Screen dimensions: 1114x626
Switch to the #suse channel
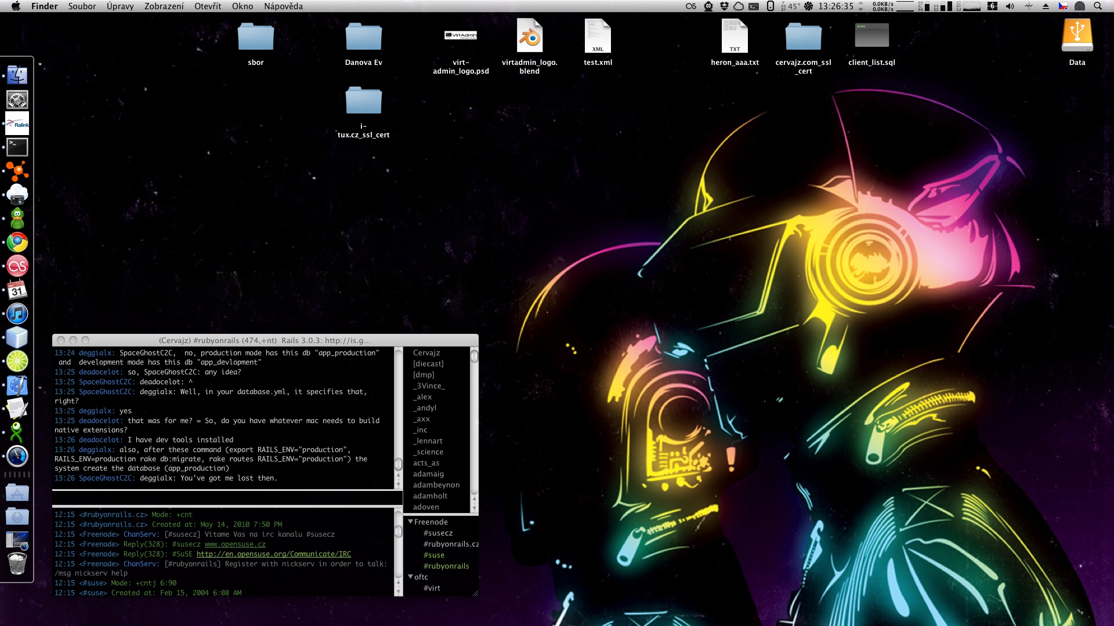coord(434,555)
